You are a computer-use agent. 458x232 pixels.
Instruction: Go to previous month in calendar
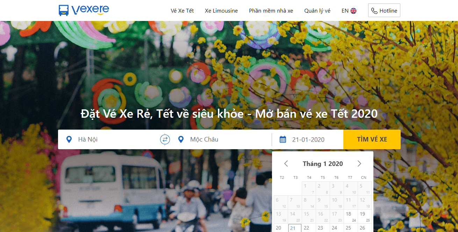click(x=286, y=164)
